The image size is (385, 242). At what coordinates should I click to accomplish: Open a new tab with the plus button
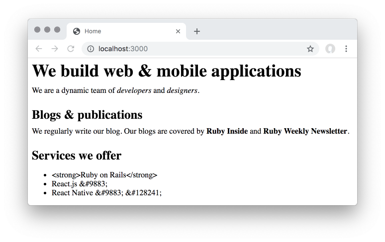pyautogui.click(x=197, y=31)
